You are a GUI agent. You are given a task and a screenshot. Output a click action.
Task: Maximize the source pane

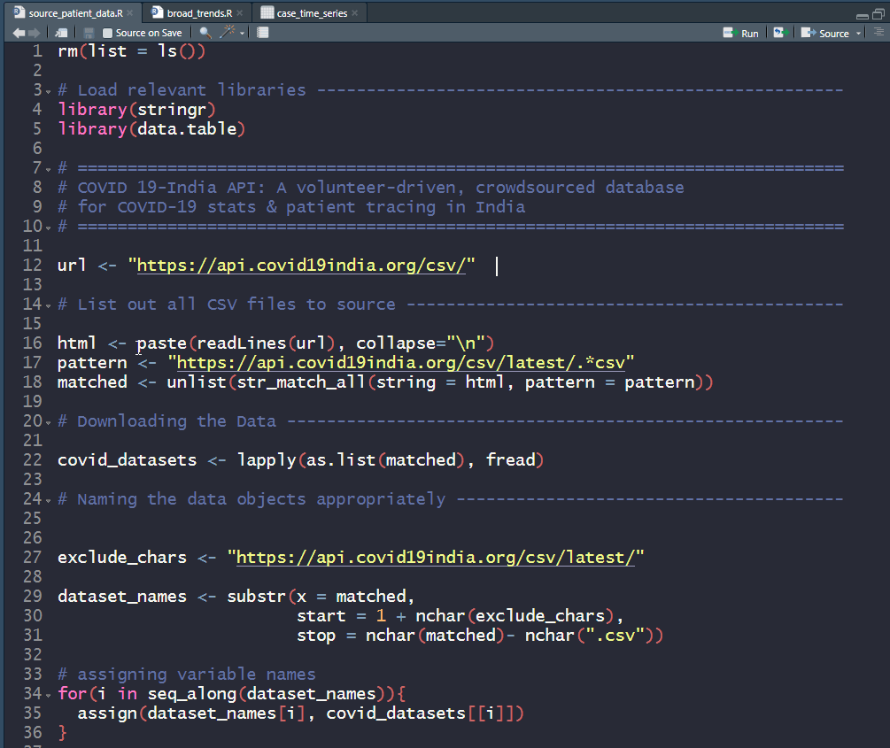coord(878,15)
